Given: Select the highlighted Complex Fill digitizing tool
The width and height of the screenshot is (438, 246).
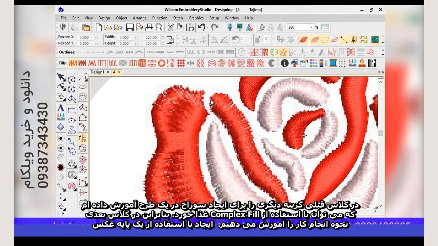Looking at the screenshot, I should (x=82, y=138).
